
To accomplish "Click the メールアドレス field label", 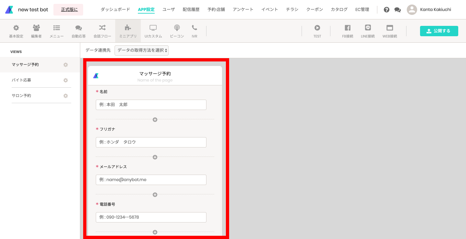I will (x=113, y=167).
